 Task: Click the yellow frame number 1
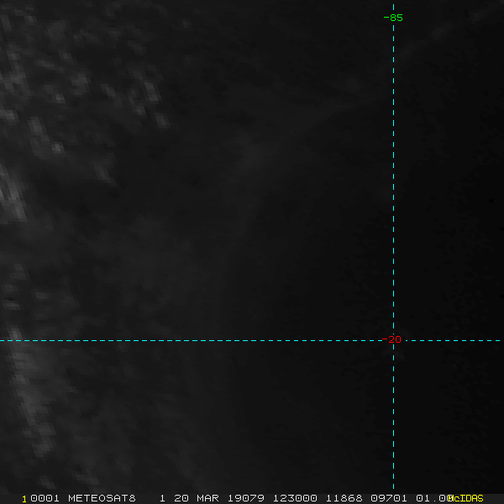24,499
